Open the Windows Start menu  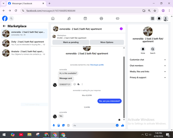coord(4,135)
